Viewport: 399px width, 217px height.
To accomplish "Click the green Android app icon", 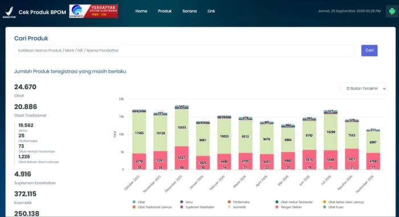I will (x=392, y=11).
